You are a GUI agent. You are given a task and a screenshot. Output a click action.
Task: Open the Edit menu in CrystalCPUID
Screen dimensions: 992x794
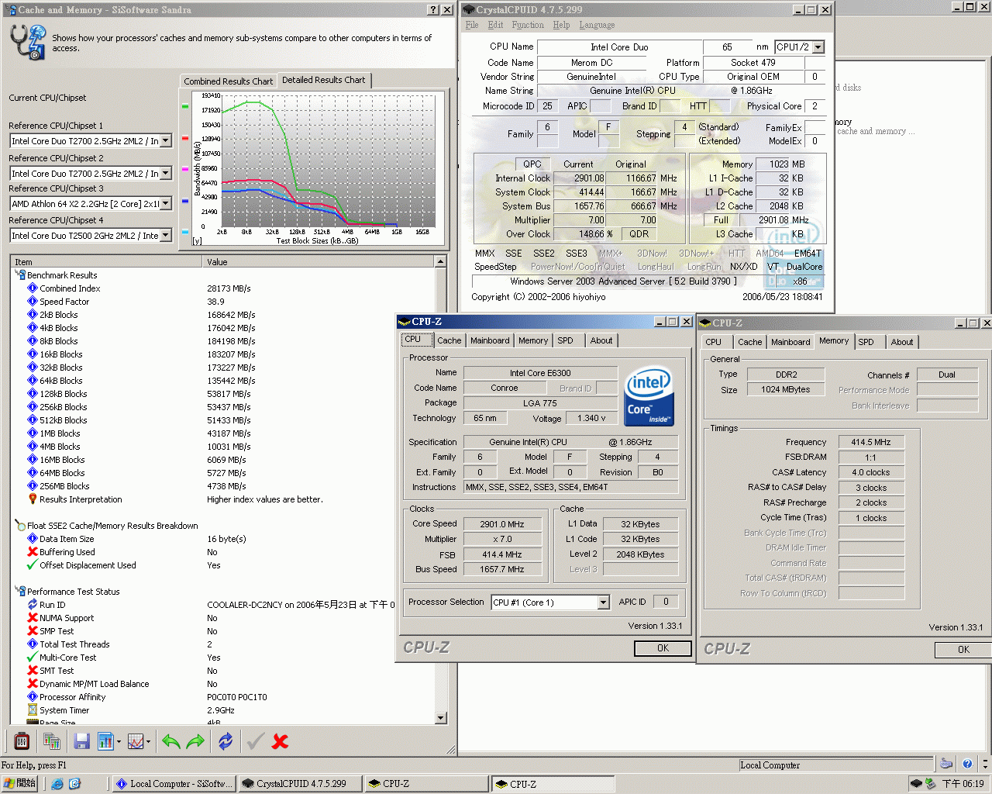(x=496, y=25)
